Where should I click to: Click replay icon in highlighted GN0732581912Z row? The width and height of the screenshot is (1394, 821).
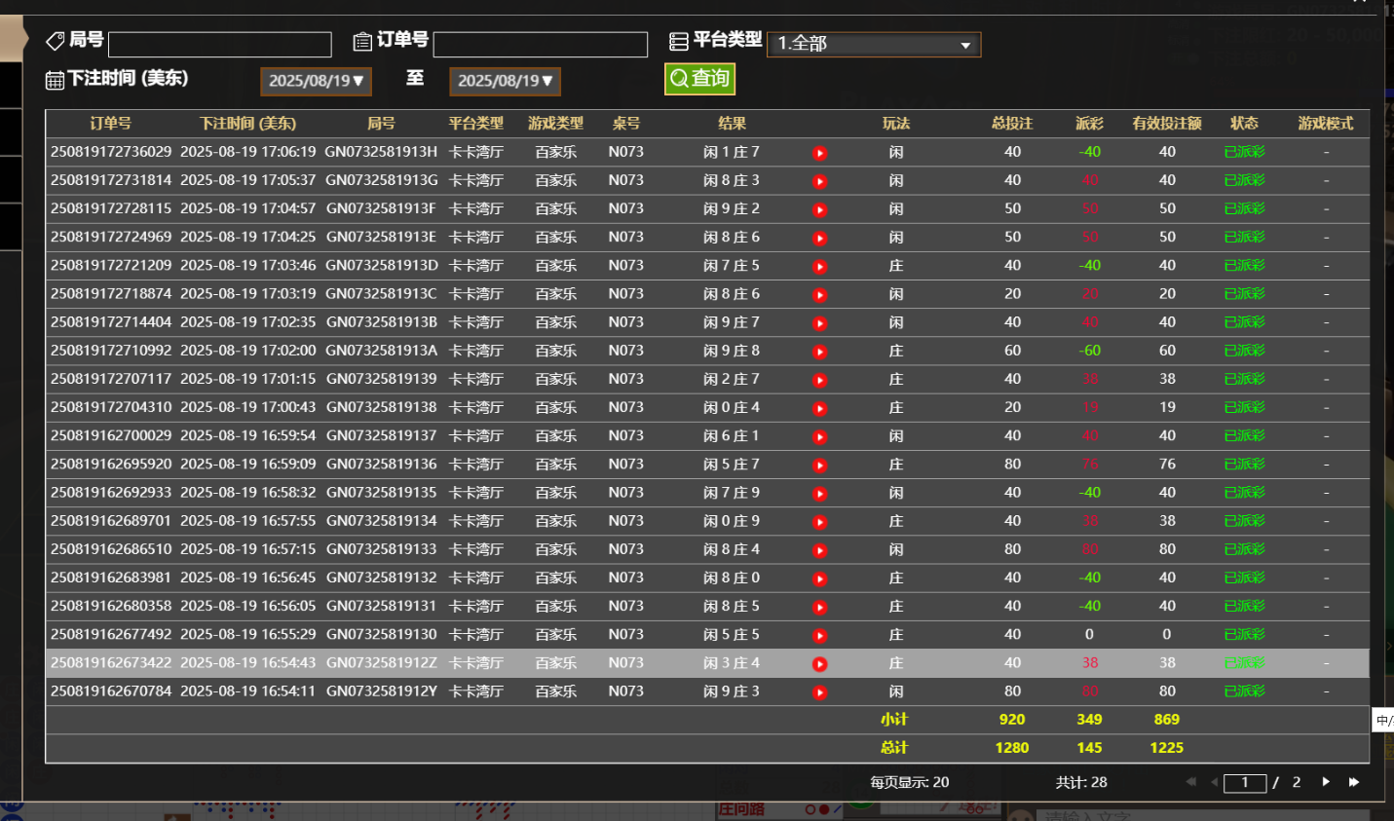point(820,664)
